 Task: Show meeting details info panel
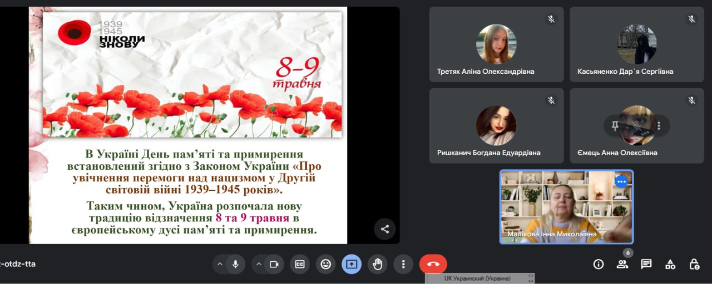coord(599,264)
